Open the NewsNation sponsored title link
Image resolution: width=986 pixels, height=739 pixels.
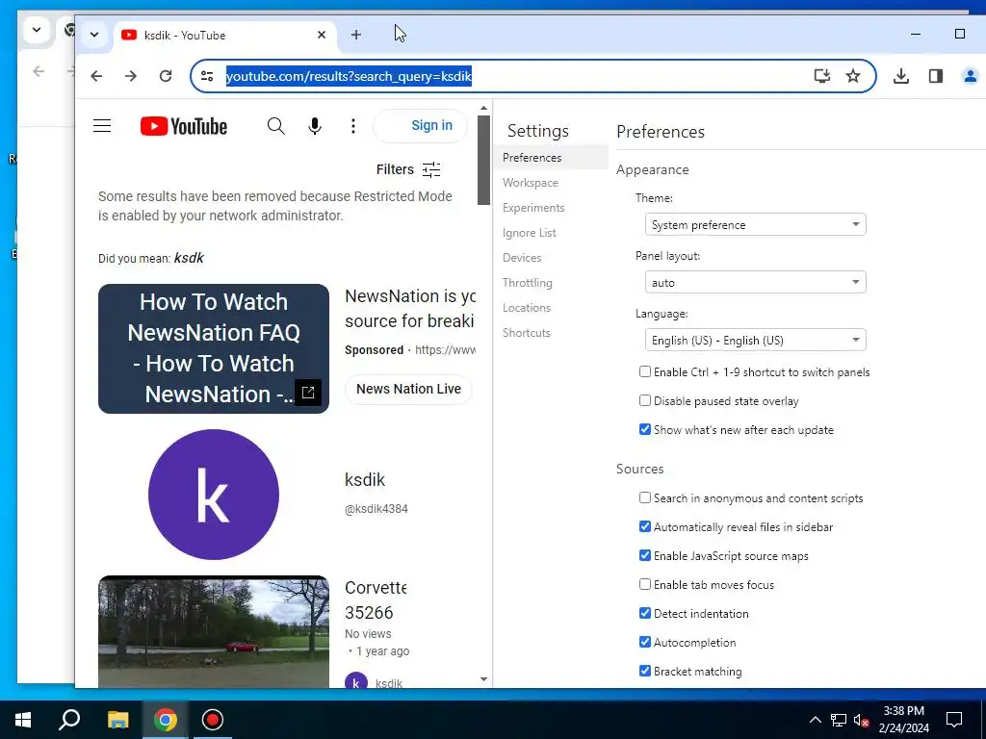pyautogui.click(x=410, y=309)
